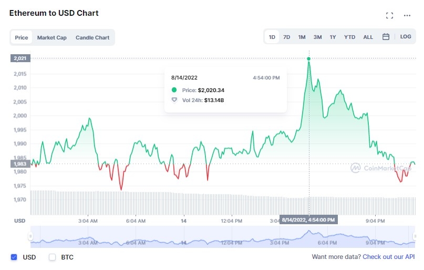
Task: Click the 3:04 AM label under the main chart
Action: point(88,221)
